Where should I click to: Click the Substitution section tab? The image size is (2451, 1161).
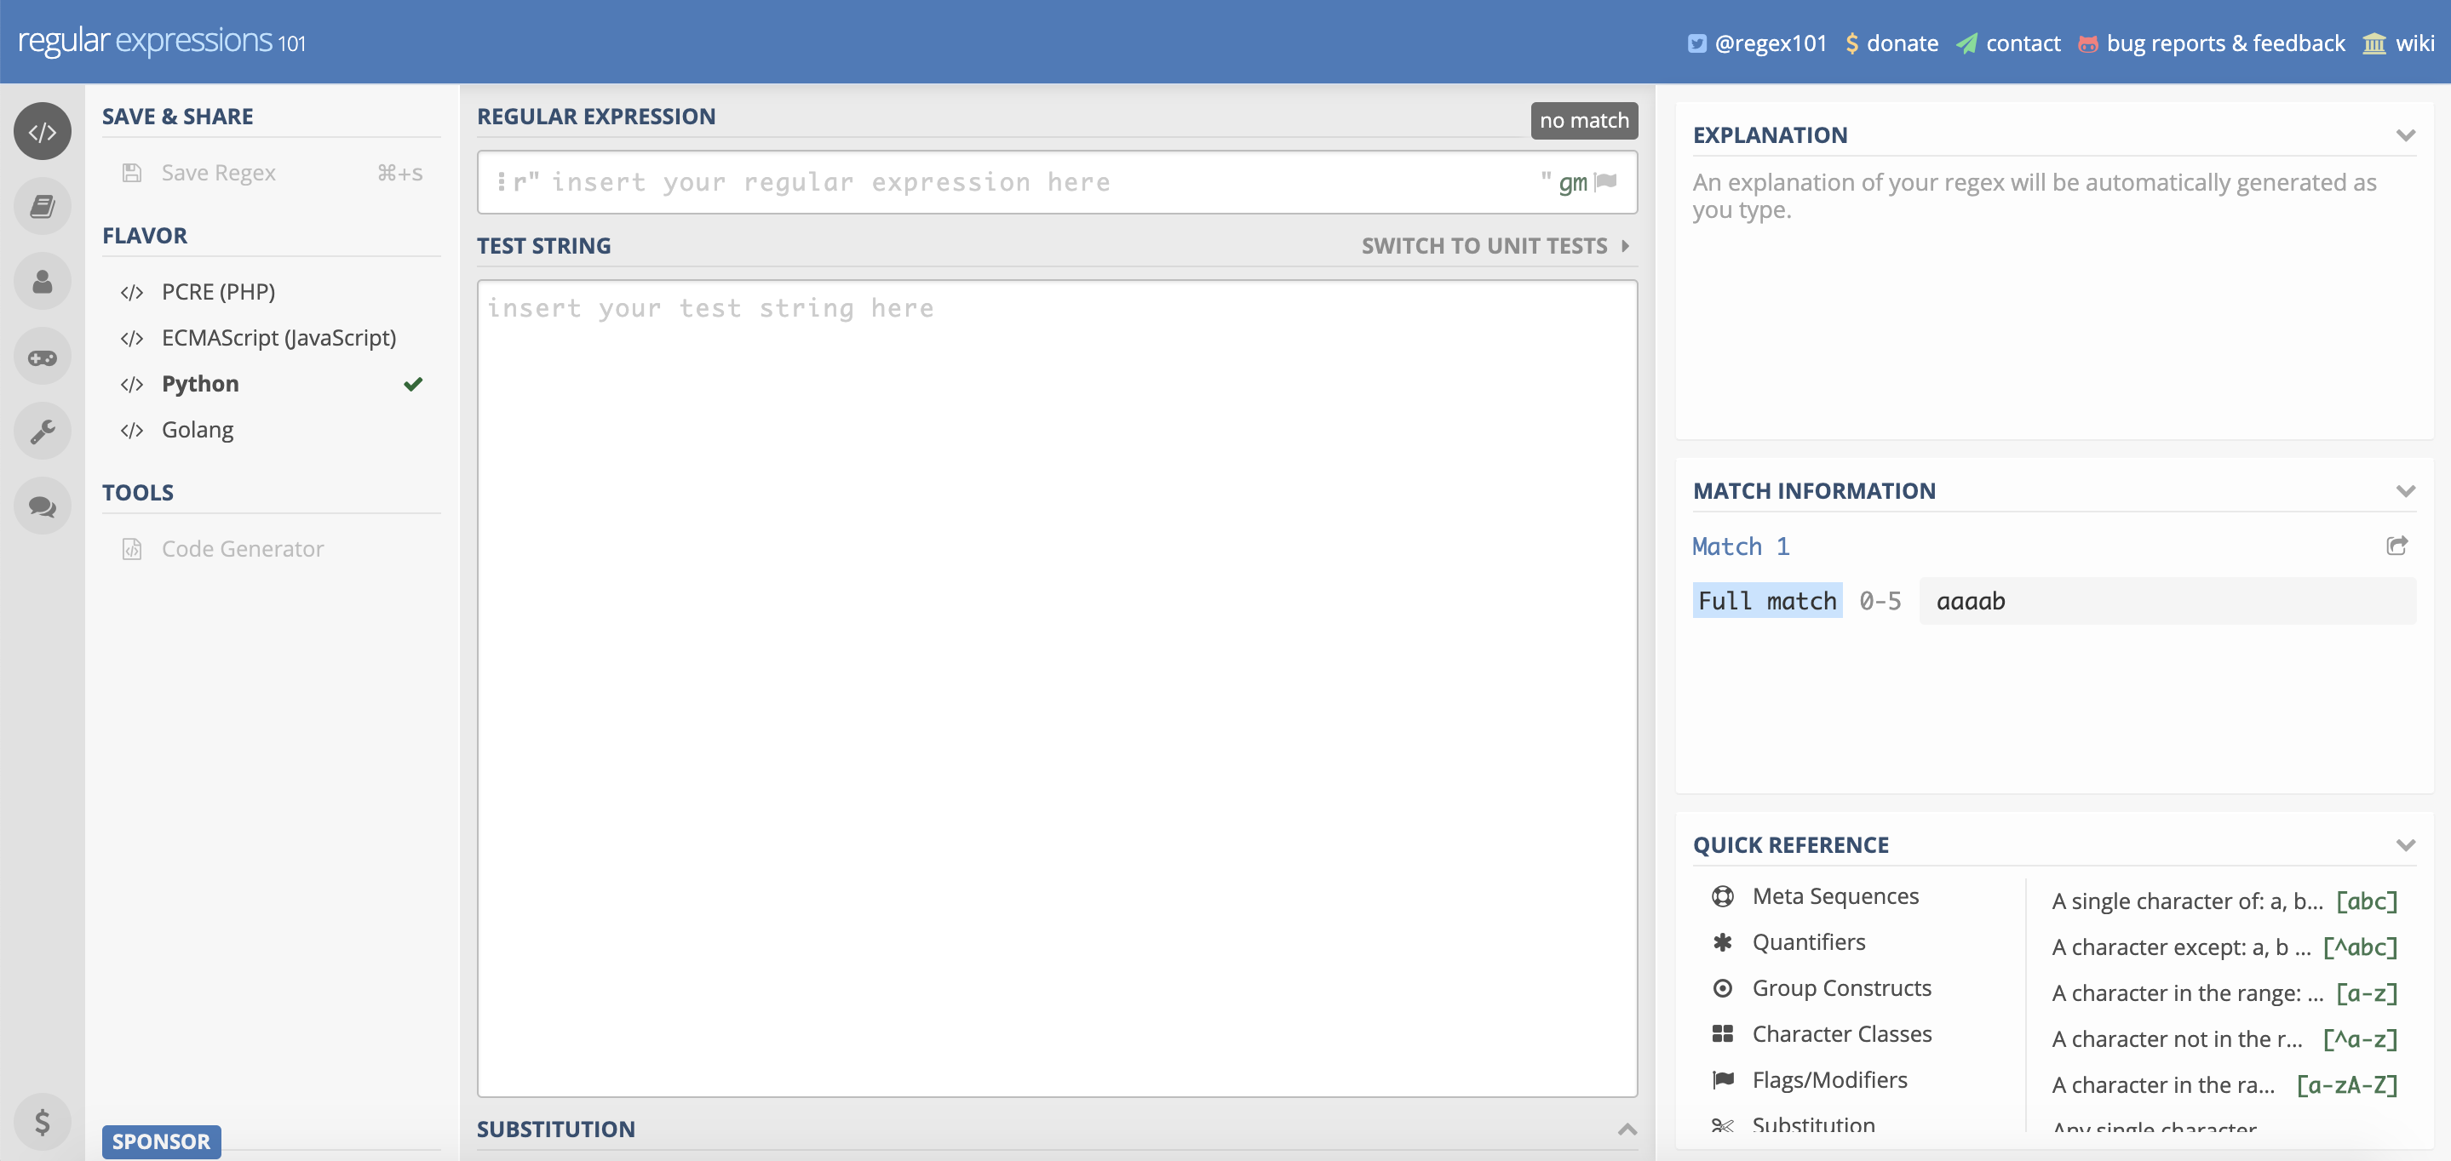tap(555, 1128)
